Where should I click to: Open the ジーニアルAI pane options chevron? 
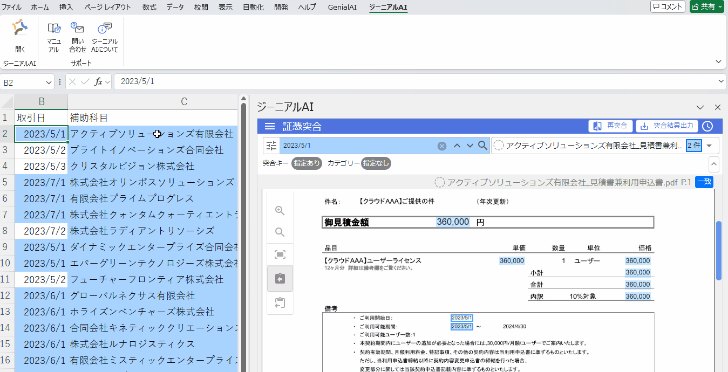(700, 107)
